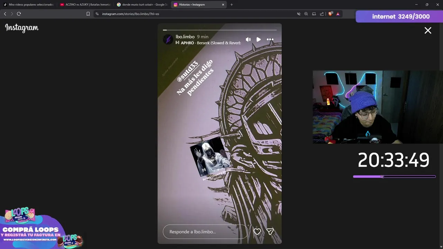Click the 20:33:49 timer display
Viewport: 443px width, 249px height.
click(x=394, y=160)
